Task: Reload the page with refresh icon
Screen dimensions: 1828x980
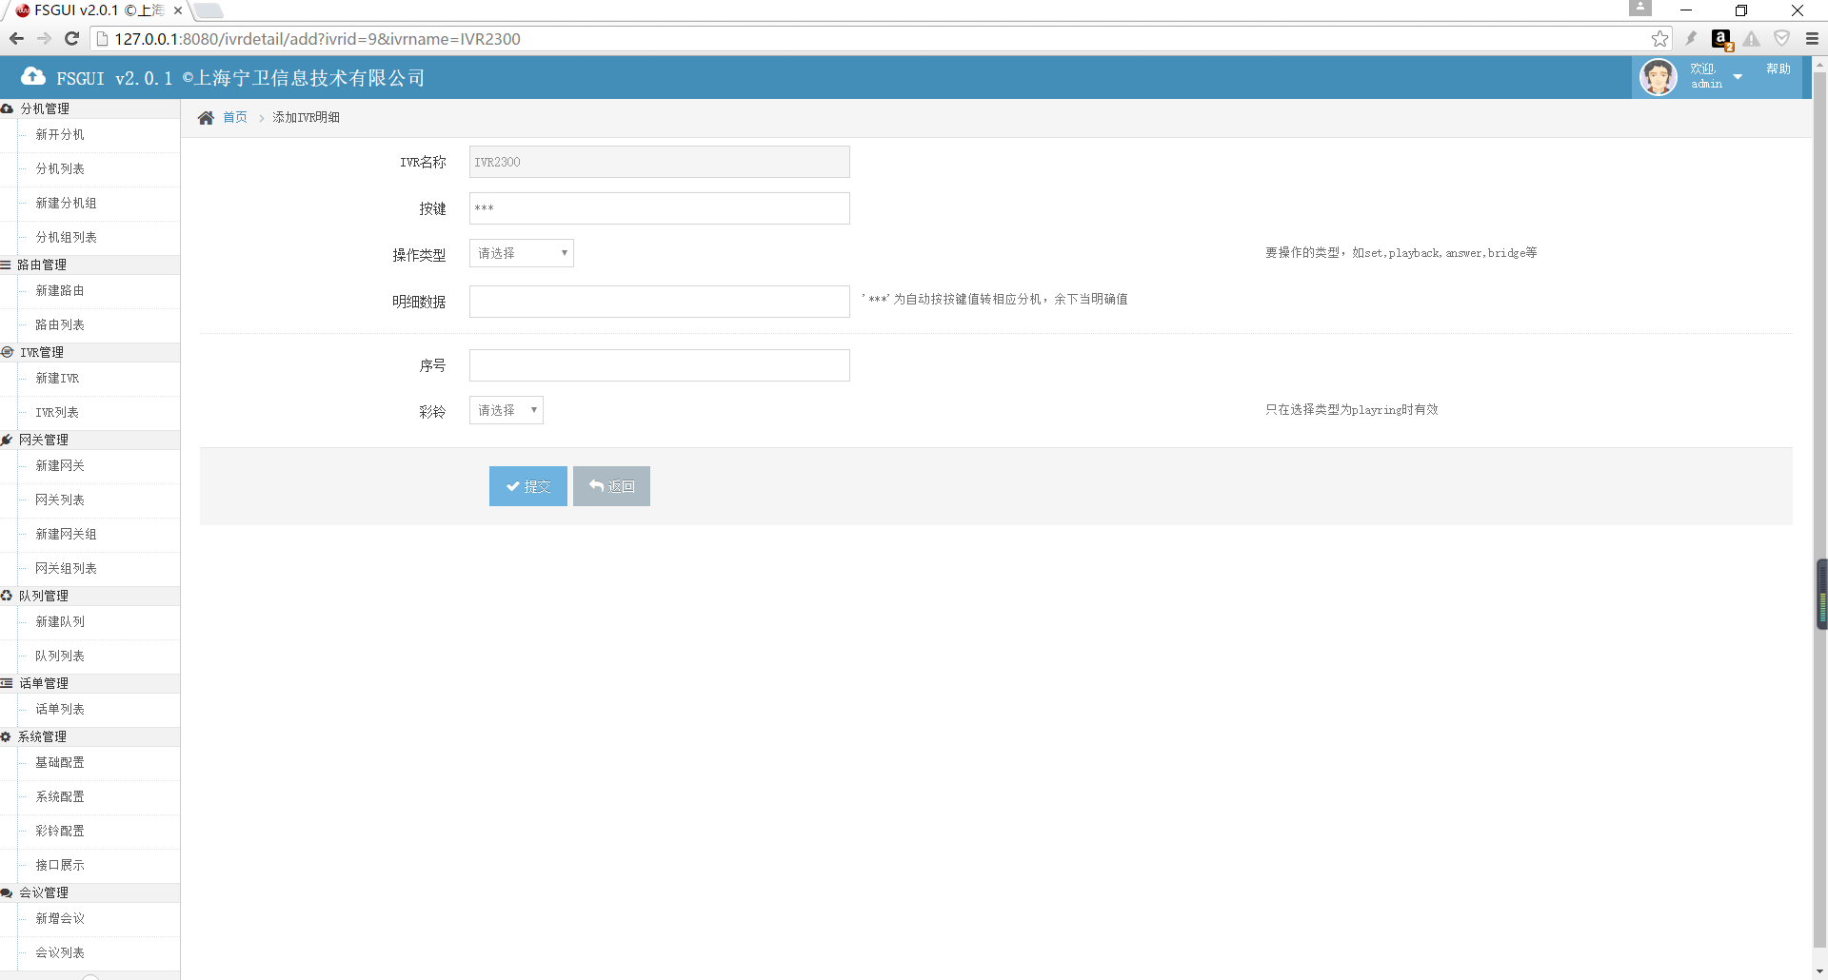Action: pyautogui.click(x=71, y=39)
